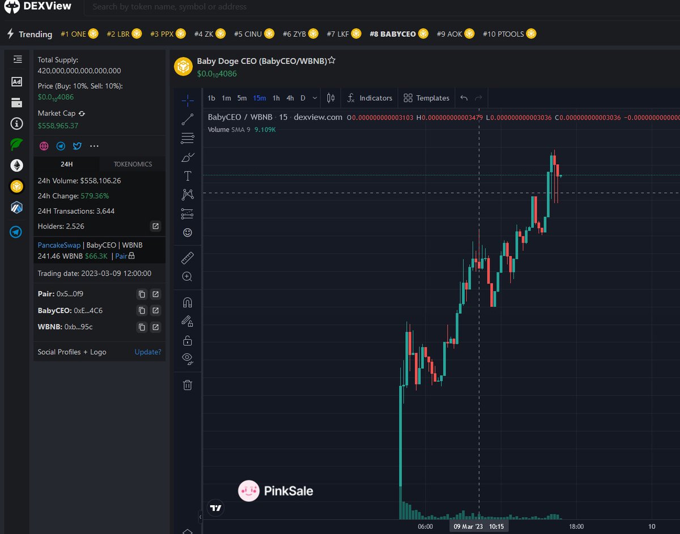Open the token's Telegram link icon
The height and width of the screenshot is (534, 680).
61,146
